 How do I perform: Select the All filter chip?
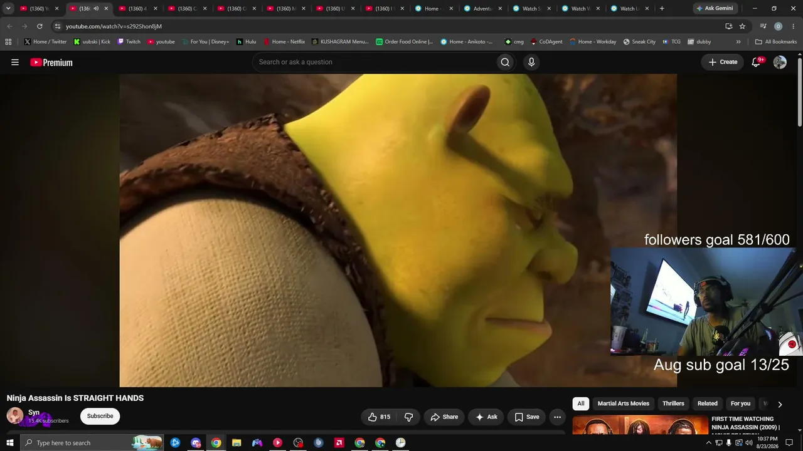(x=581, y=403)
